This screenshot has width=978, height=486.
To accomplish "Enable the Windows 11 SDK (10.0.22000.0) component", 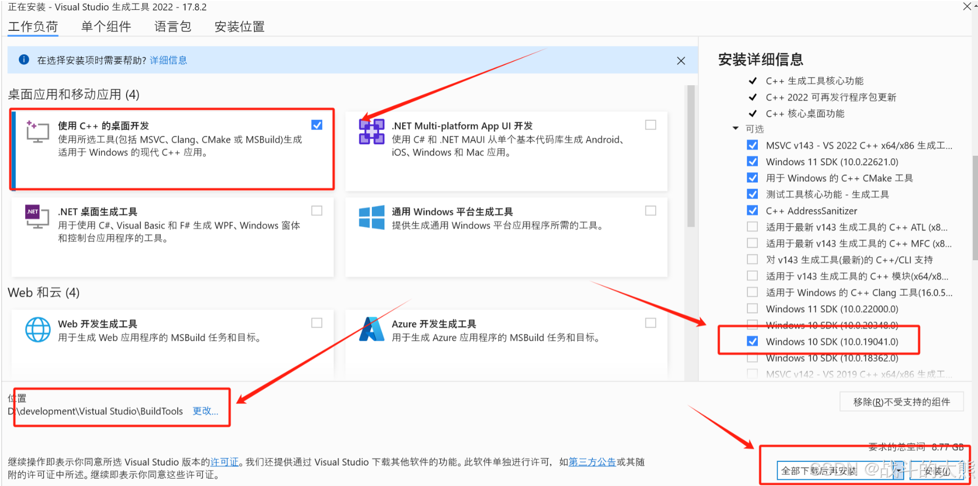I will [x=752, y=308].
